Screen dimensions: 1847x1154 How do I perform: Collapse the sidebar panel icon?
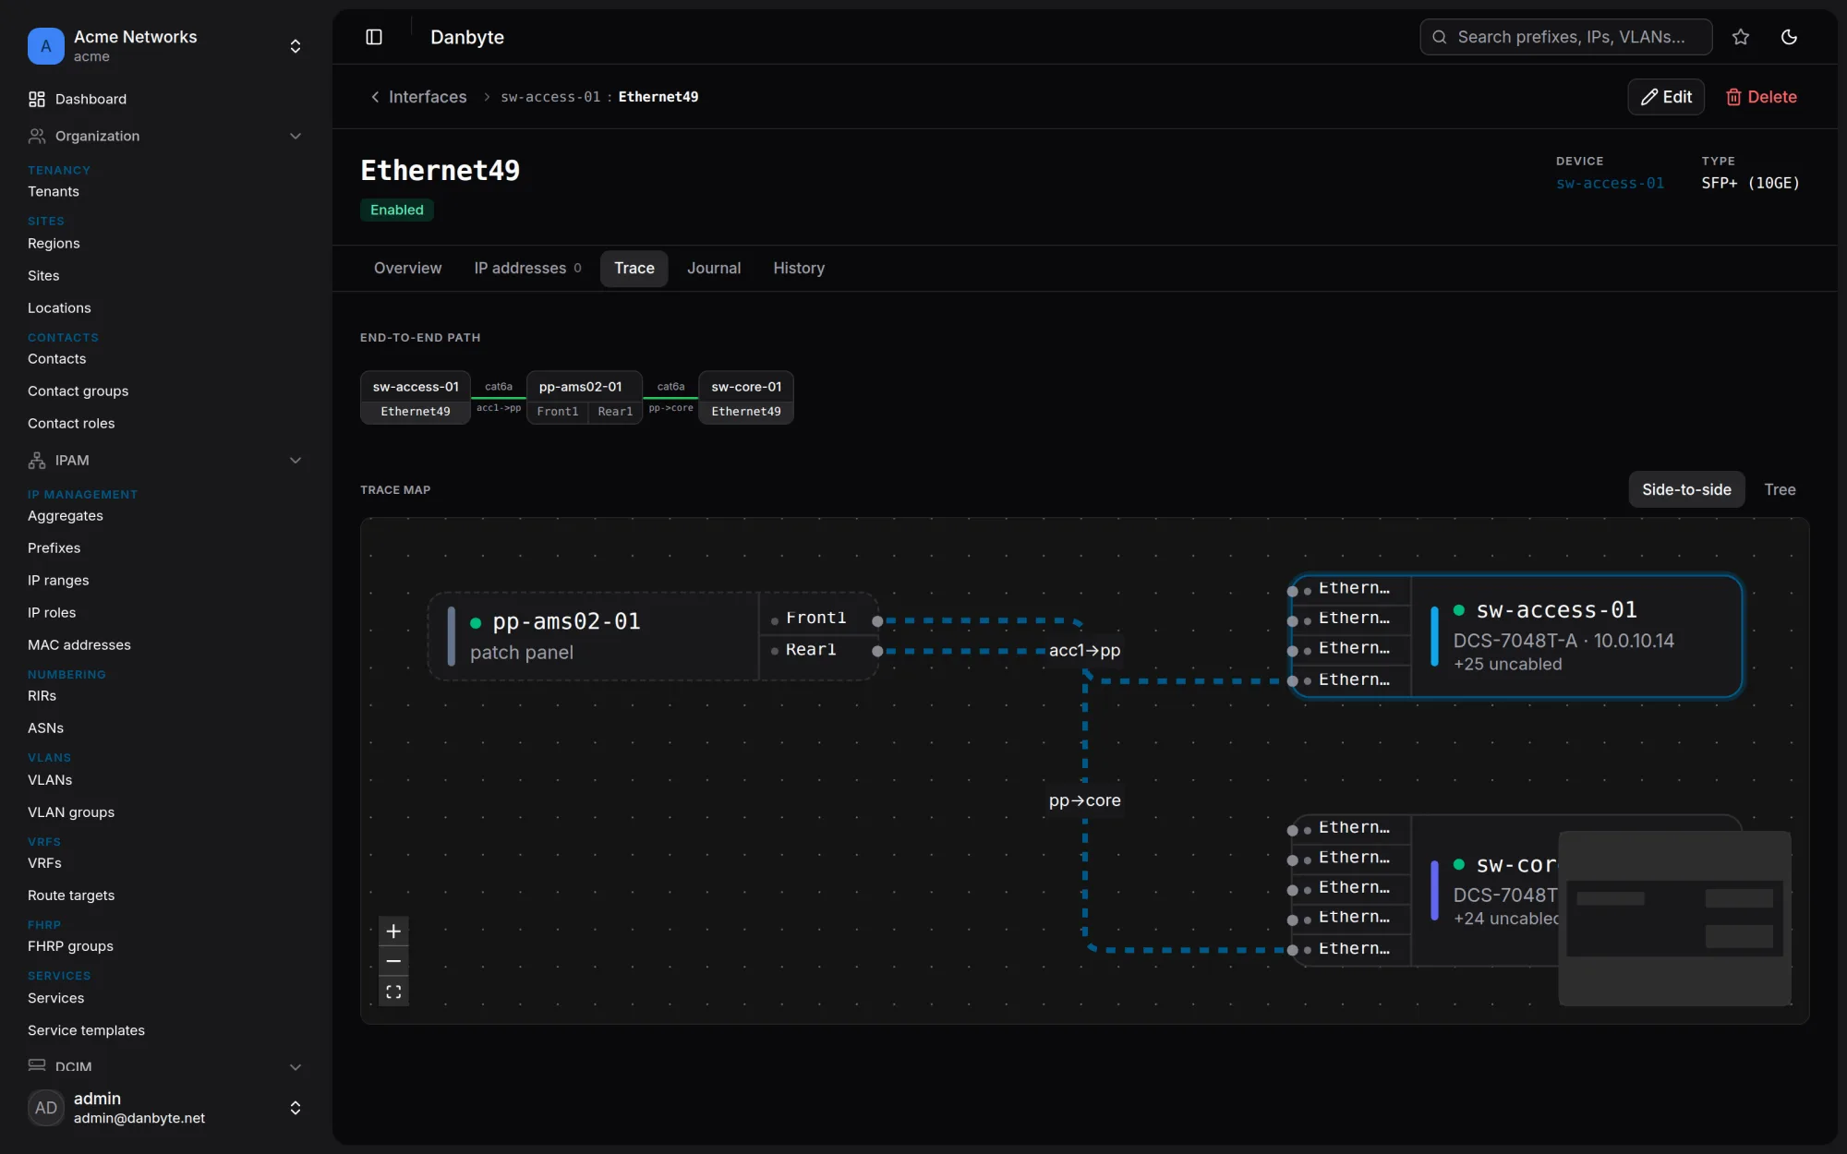[374, 37]
